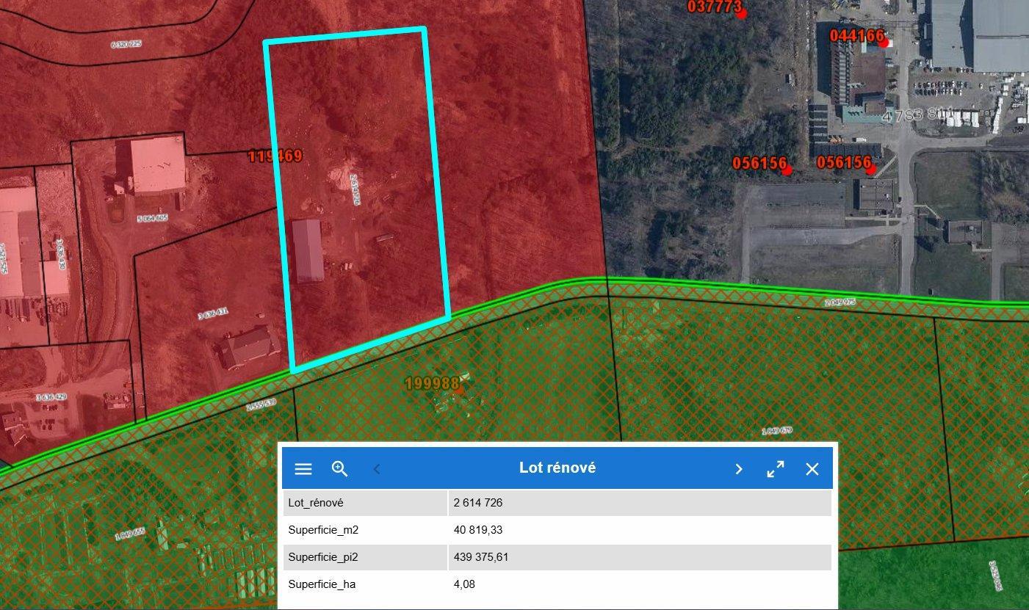The width and height of the screenshot is (1029, 610).
Task: Close the Lot rénové popup
Action: click(x=812, y=469)
